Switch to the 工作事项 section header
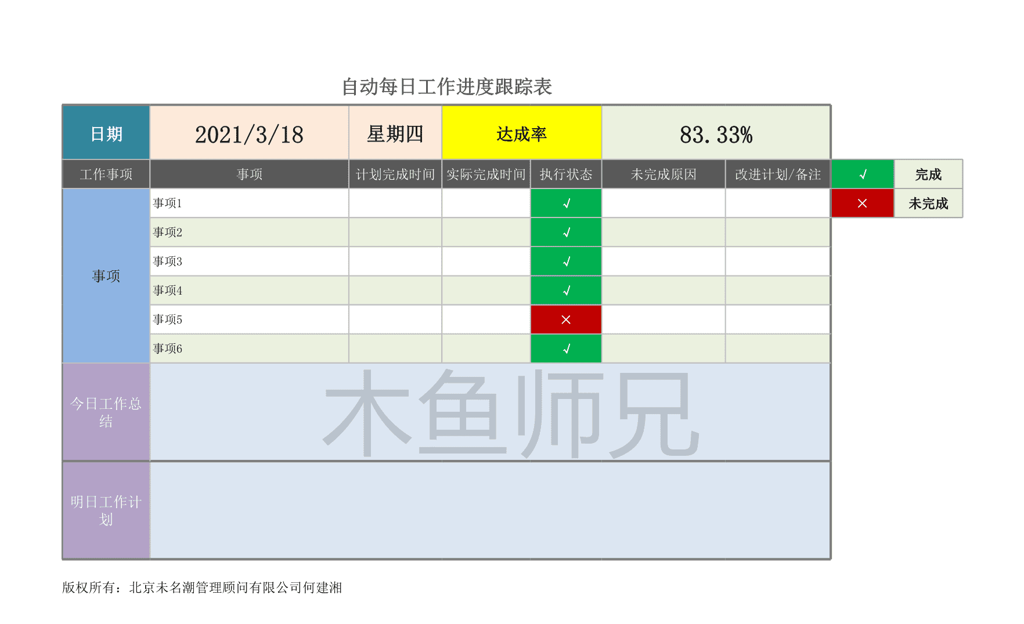The image size is (1024, 624). 105,174
